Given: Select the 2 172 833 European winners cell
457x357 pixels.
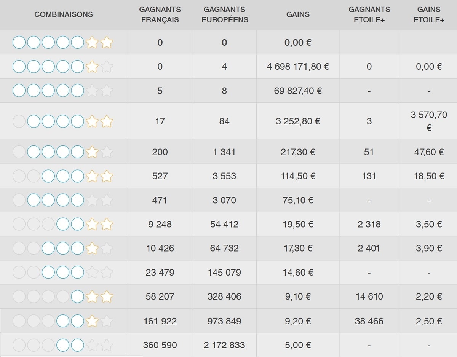Looking at the screenshot, I should [x=224, y=345].
